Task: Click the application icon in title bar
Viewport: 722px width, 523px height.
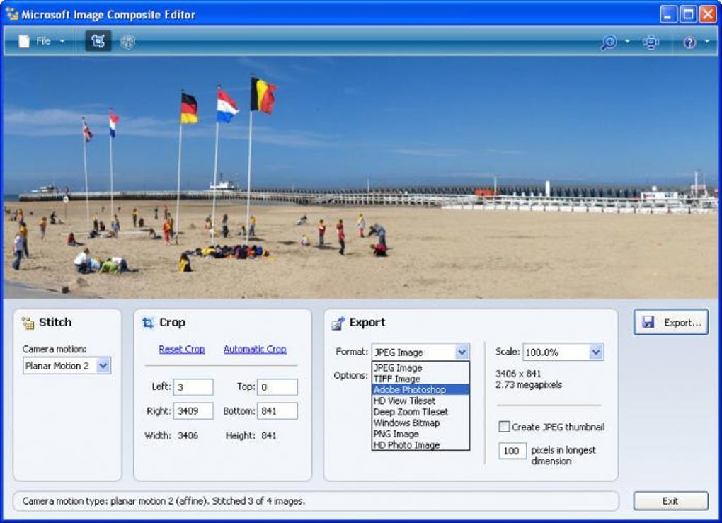Action: pyautogui.click(x=11, y=14)
